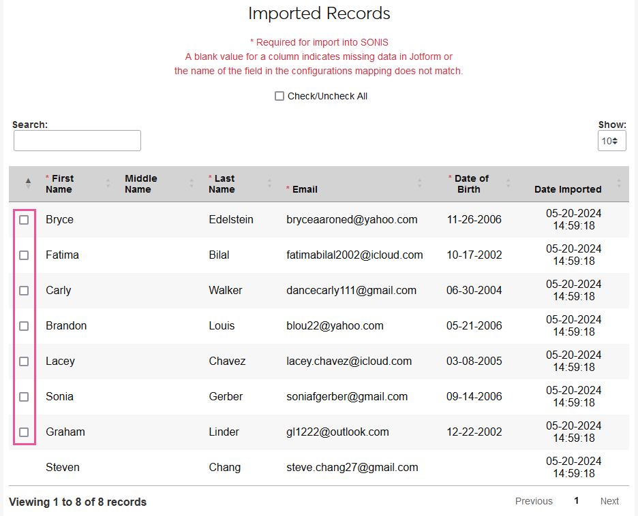Viewport: 638px width, 516px height.
Task: Tick the checkbox for Carly Walker
Action: 24,291
